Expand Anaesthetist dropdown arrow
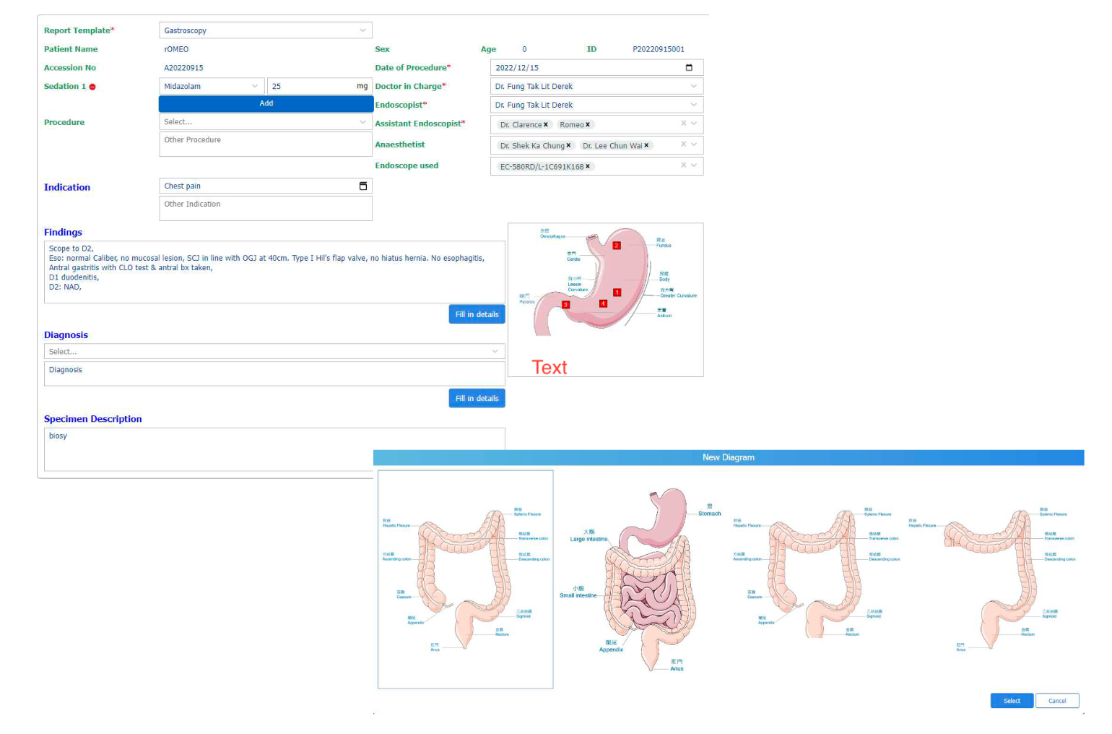The image size is (1112, 734). point(695,144)
